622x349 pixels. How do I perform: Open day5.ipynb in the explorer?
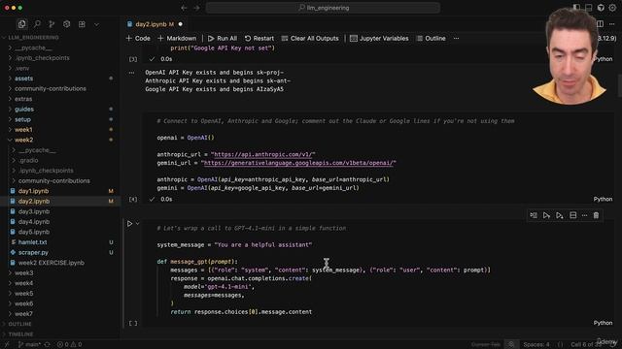[34, 233]
